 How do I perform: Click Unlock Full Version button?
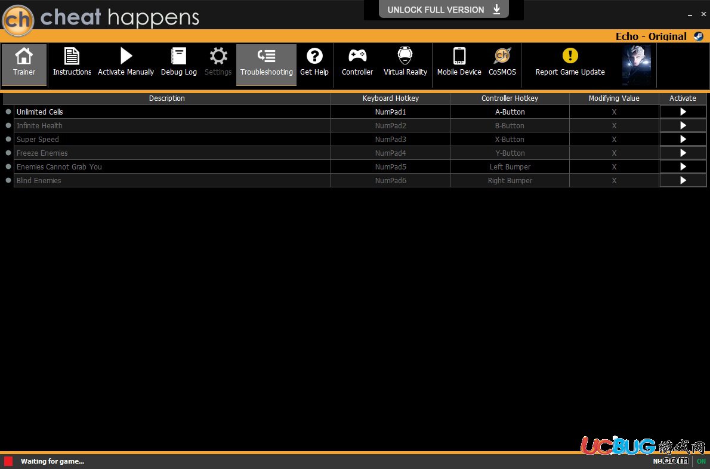pos(444,10)
